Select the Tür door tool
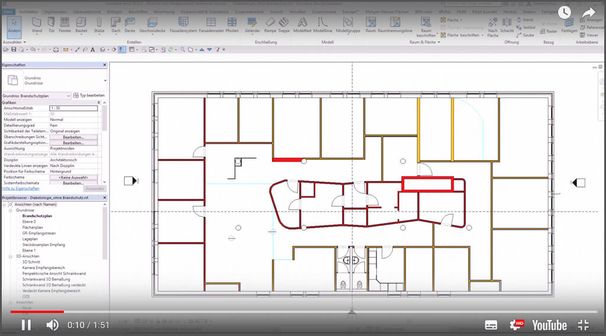 tap(52, 24)
